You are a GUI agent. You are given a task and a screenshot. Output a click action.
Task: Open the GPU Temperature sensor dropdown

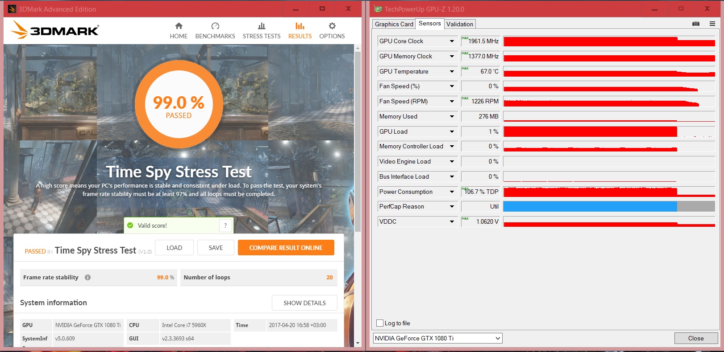[x=452, y=71]
